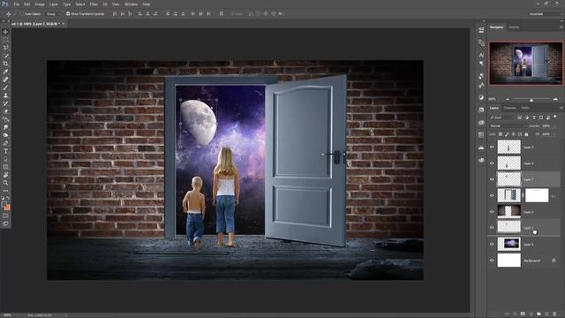Screen dimensions: 565x318
Task: Click the lock position icon
Action: (514, 134)
